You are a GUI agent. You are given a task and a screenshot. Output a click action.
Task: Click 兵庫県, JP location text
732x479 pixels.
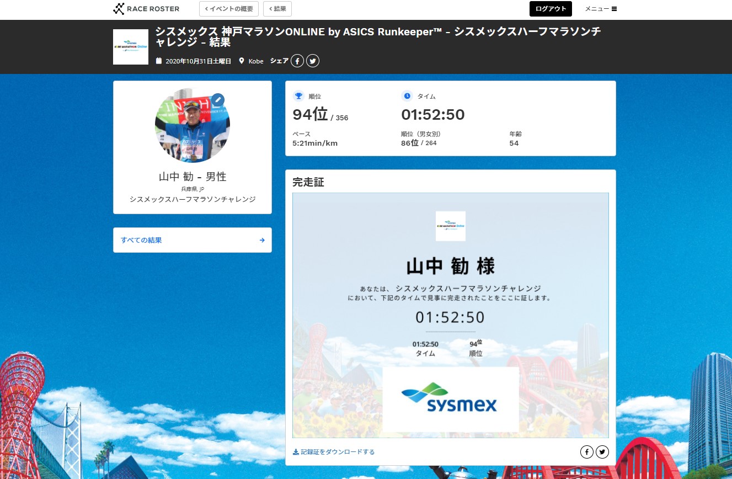pos(193,189)
